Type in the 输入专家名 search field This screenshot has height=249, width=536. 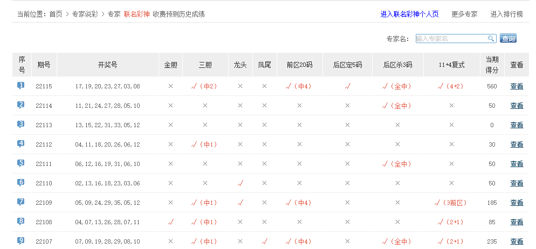(x=451, y=38)
